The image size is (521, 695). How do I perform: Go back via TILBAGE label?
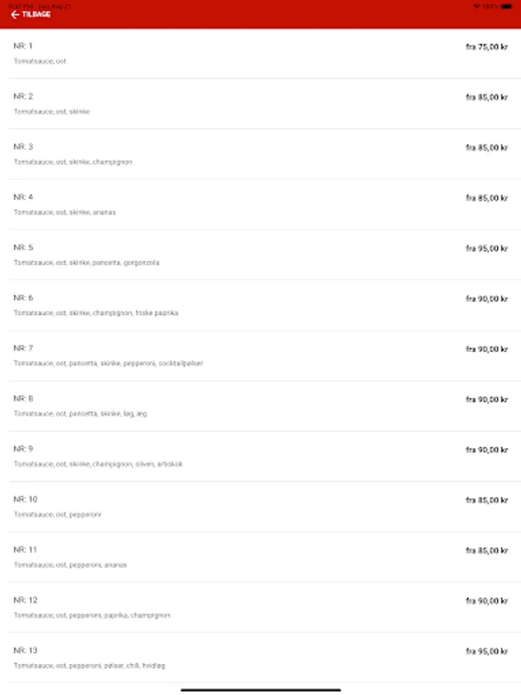tap(36, 15)
